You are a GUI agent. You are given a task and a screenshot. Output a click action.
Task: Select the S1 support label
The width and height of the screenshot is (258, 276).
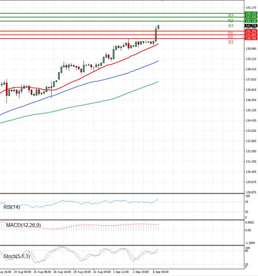click(x=230, y=33)
